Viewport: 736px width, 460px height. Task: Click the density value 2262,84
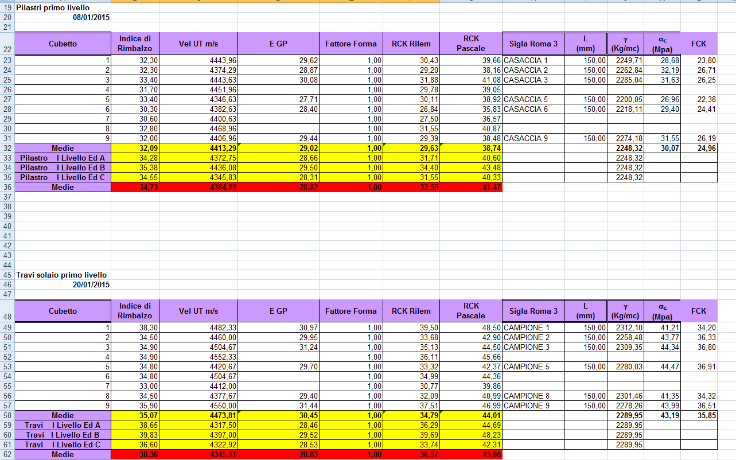tap(626, 70)
